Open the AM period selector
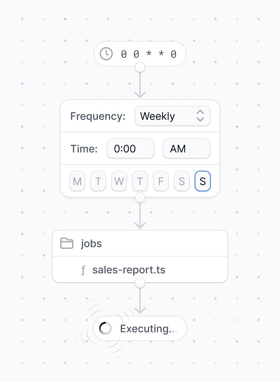This screenshot has height=382, width=280. [187, 149]
